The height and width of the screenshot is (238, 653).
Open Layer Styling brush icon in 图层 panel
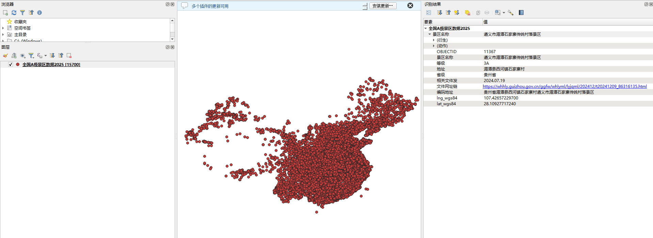[5, 55]
